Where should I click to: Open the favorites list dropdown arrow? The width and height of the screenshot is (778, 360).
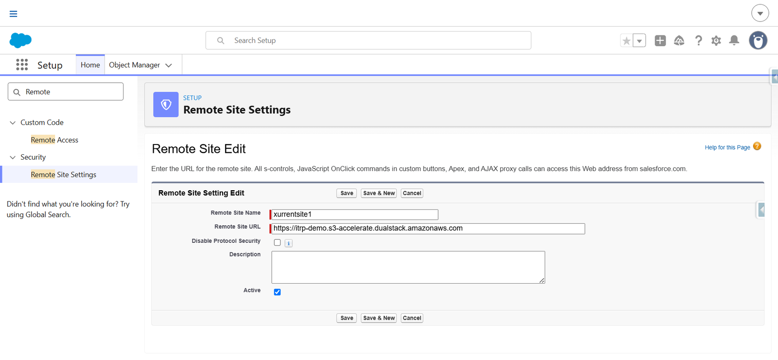pos(639,41)
